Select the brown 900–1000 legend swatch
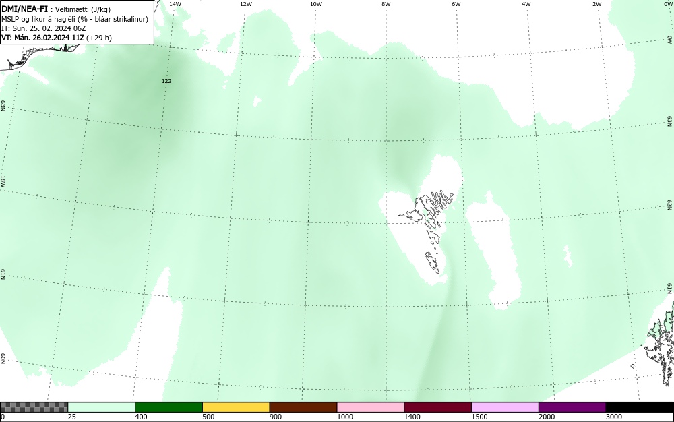Image resolution: width=674 pixels, height=422 pixels. pos(303,407)
